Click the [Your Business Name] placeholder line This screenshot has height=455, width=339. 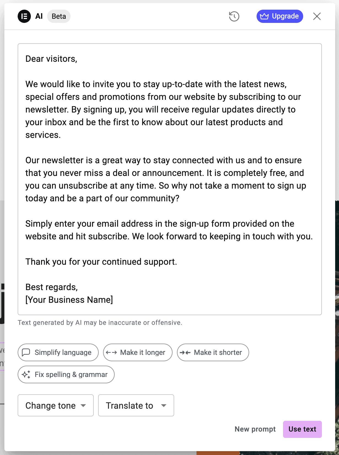[x=69, y=300]
